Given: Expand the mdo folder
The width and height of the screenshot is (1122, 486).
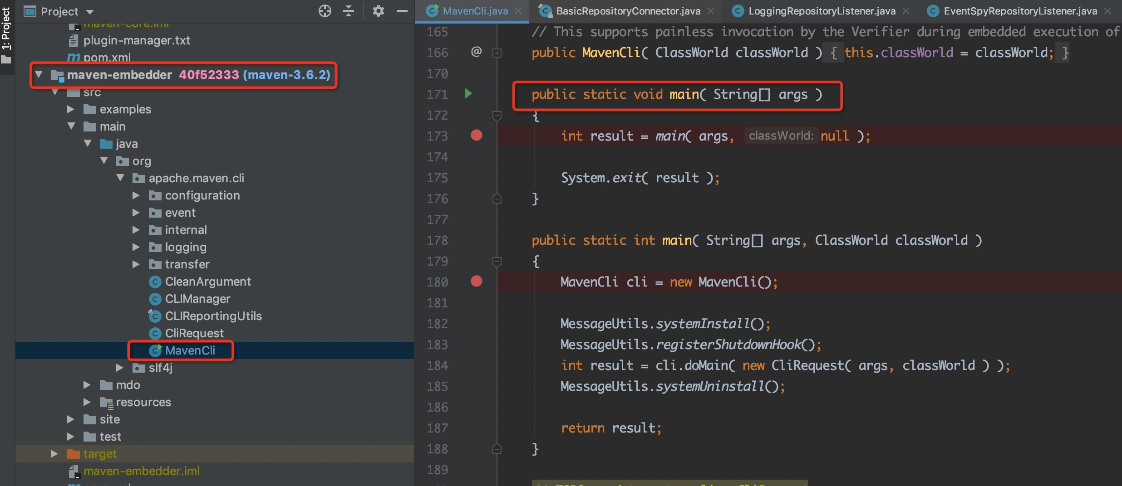Looking at the screenshot, I should point(87,385).
